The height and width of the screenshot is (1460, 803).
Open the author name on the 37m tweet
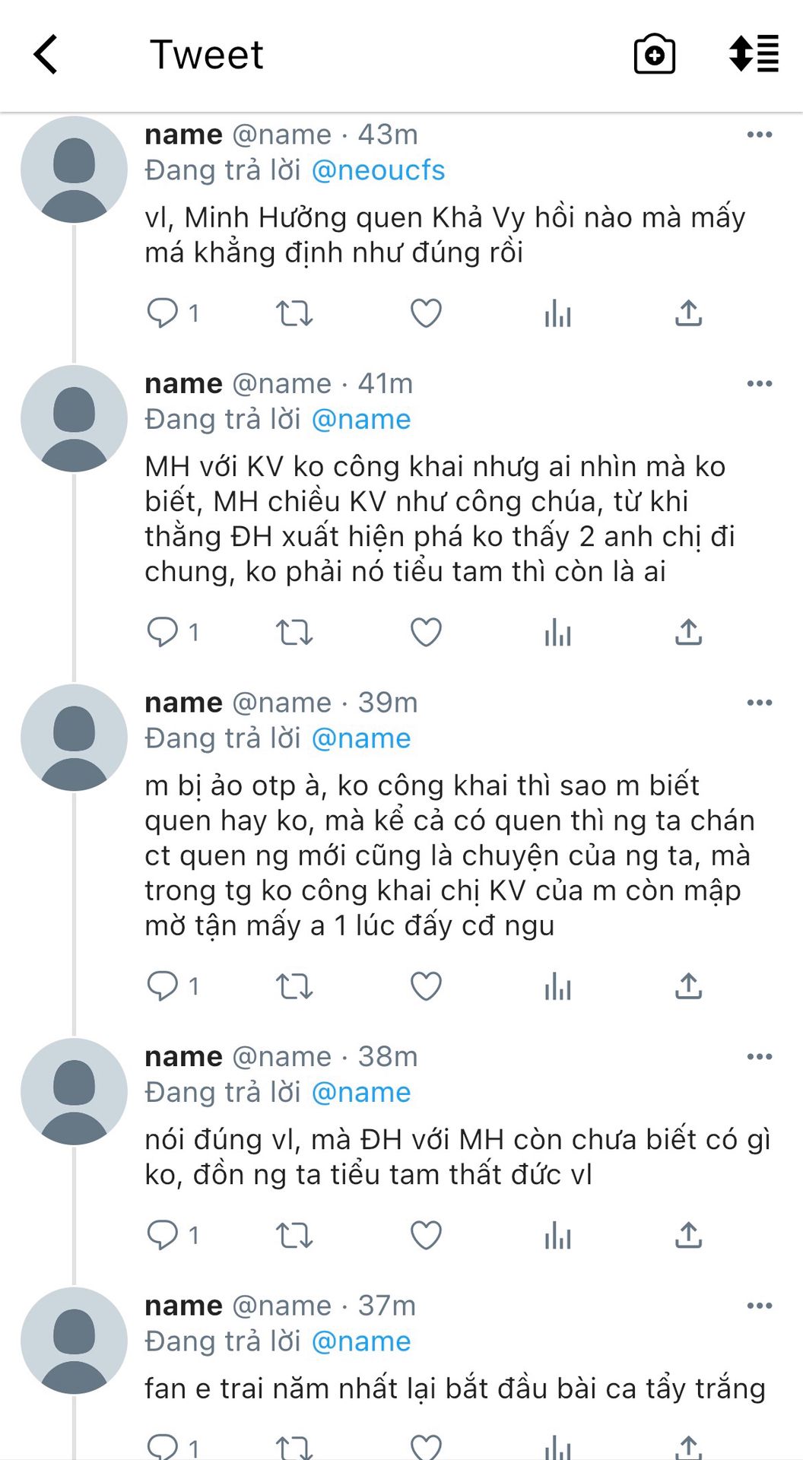183,1306
